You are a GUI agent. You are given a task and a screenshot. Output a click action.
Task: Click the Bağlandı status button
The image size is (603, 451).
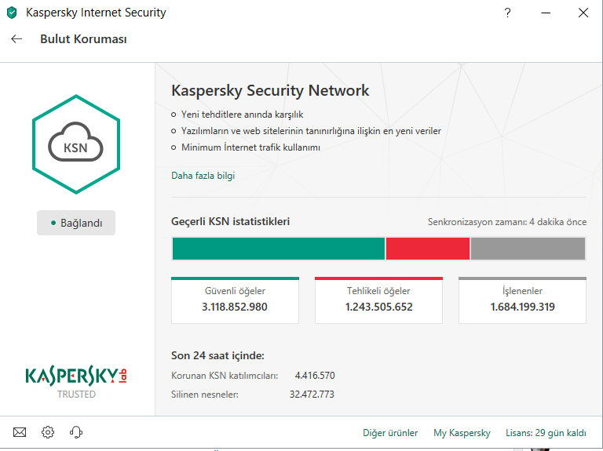pos(76,223)
